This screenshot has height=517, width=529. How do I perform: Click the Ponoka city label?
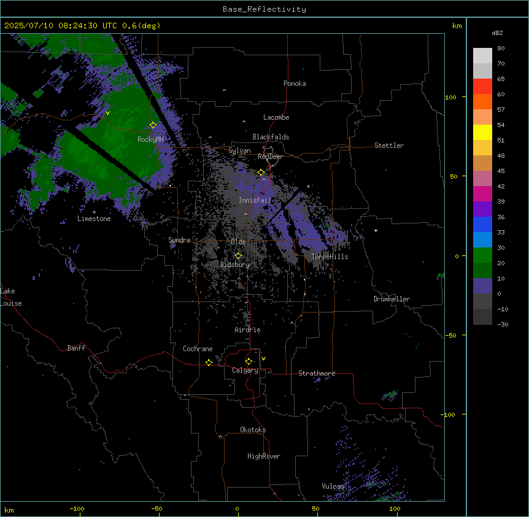[295, 84]
